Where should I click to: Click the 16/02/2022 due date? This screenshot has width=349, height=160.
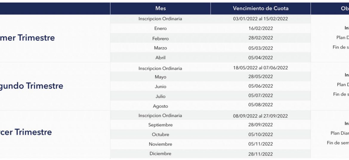(260, 29)
